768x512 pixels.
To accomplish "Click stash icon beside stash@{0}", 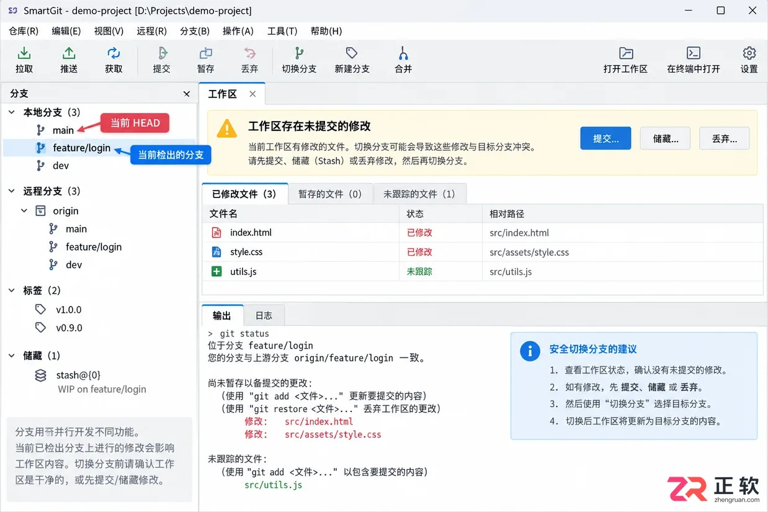I will point(40,375).
